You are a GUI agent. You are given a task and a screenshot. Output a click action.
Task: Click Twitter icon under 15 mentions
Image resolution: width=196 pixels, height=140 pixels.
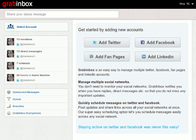coord(18,44)
